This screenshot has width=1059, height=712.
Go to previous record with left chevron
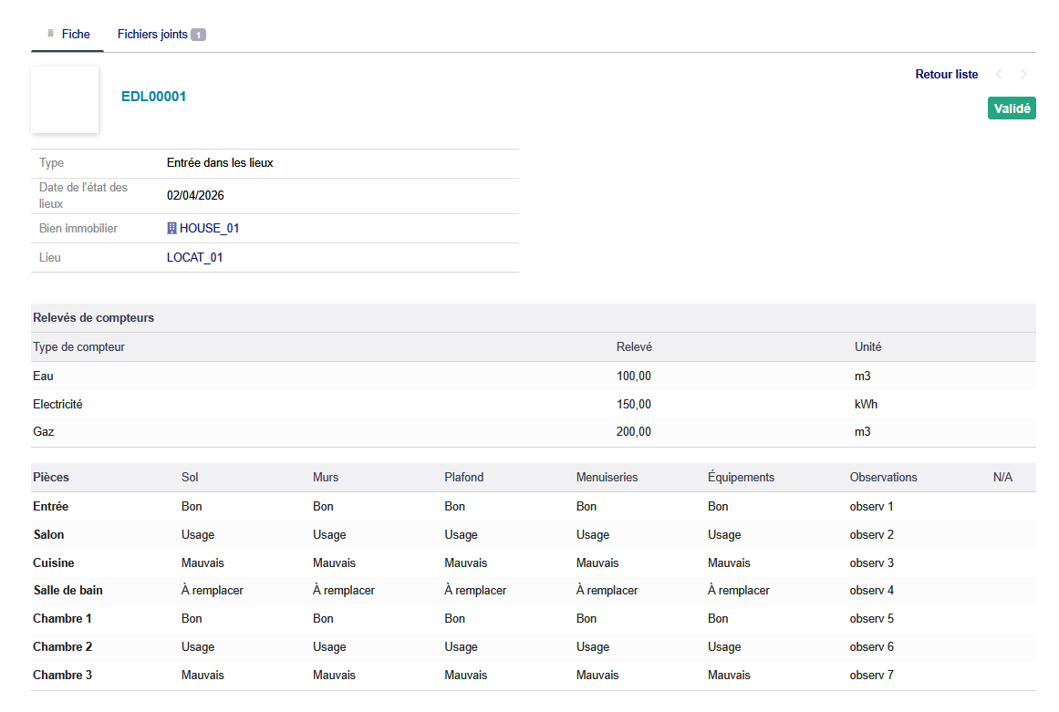point(999,75)
